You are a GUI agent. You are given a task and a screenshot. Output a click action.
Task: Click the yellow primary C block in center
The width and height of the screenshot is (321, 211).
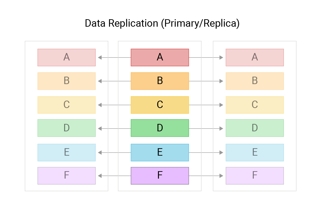tap(160, 105)
